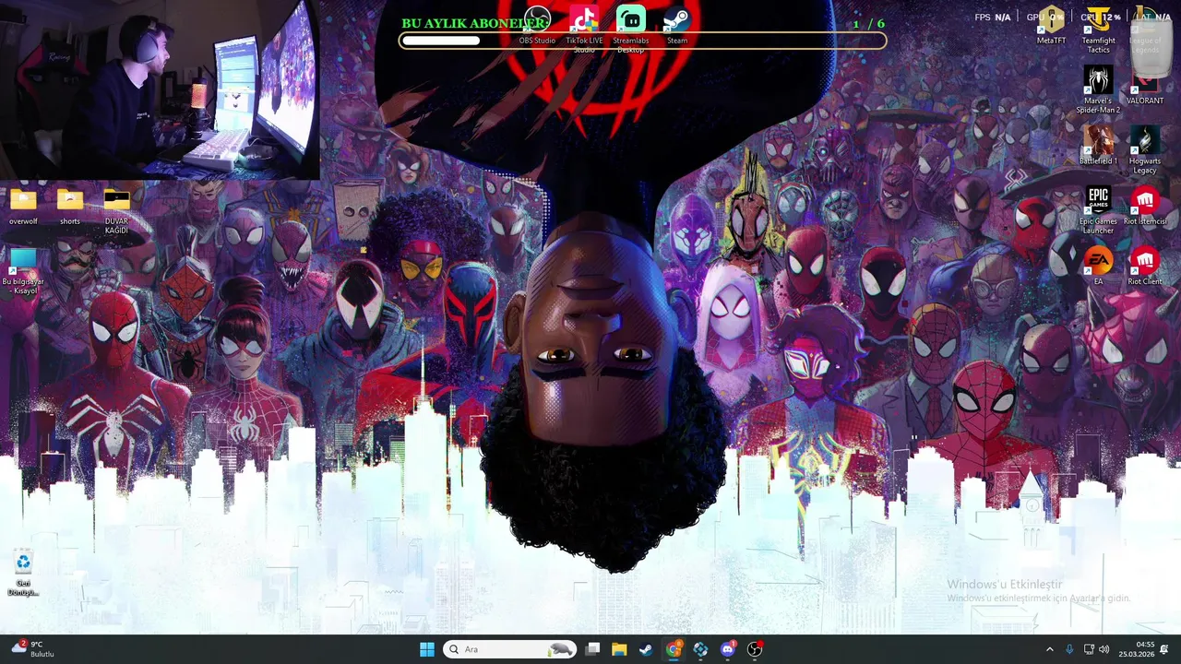This screenshot has width=1181, height=664.
Task: Select Marvel's Spider-Man 2 shortcut
Action: click(1098, 89)
